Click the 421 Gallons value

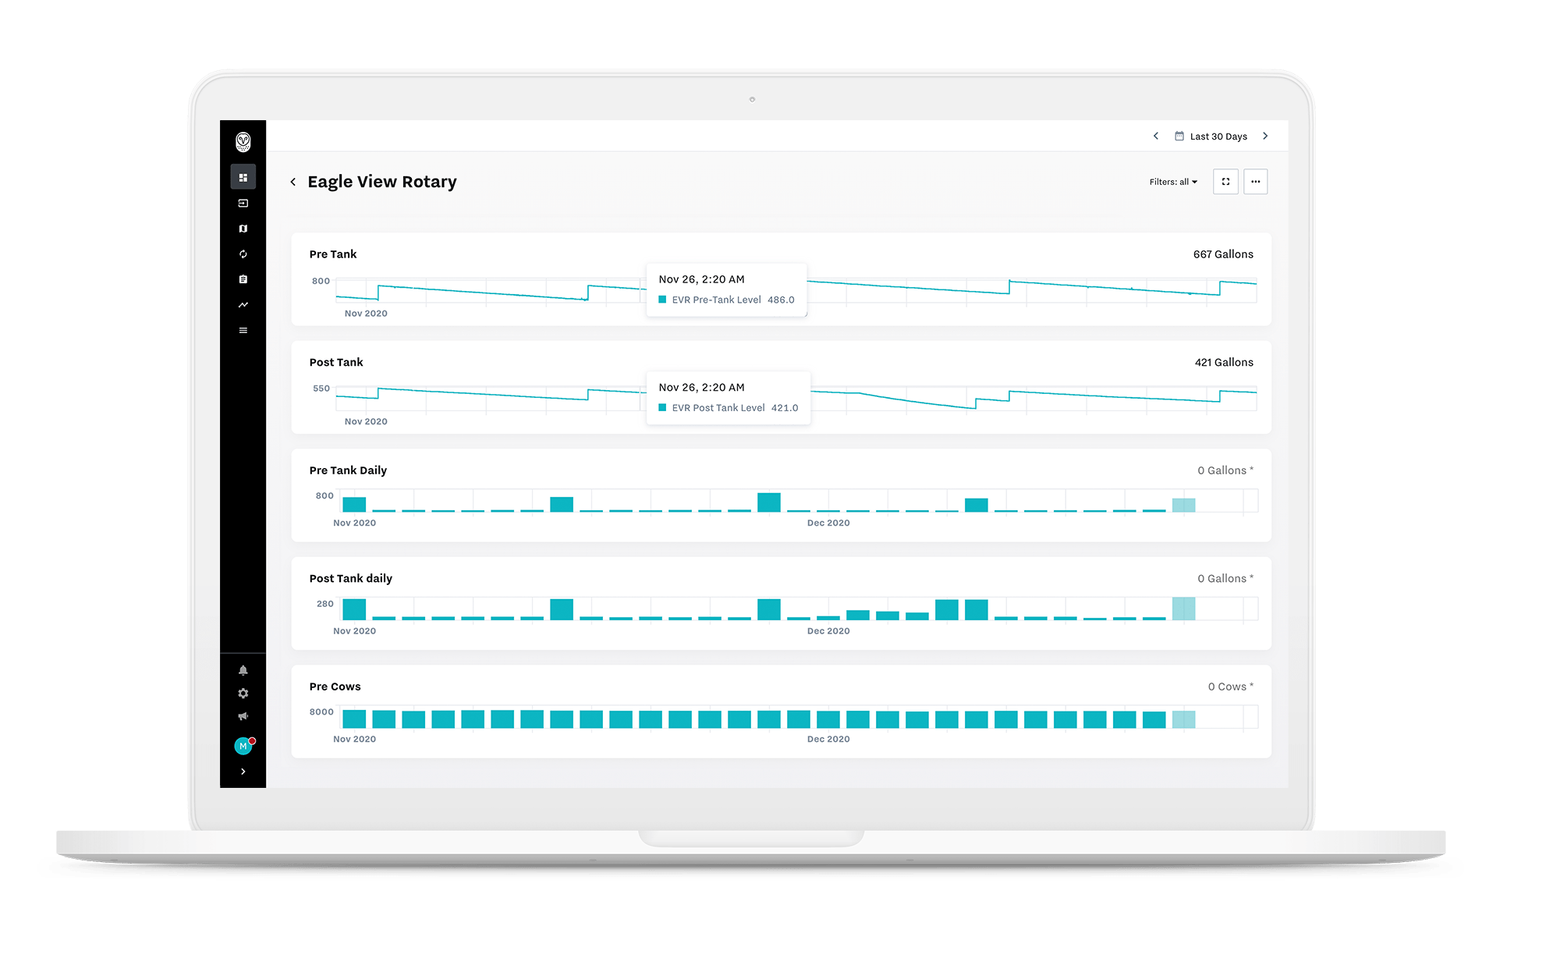[x=1224, y=362]
